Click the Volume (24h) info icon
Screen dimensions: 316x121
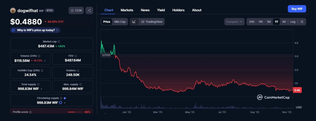coord(39,56)
